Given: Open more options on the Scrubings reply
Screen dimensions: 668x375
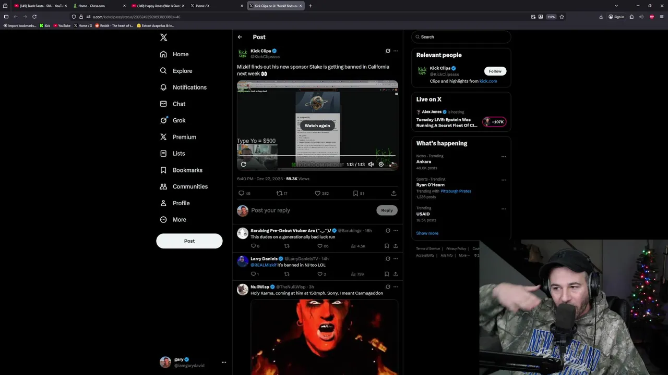Looking at the screenshot, I should (x=396, y=231).
